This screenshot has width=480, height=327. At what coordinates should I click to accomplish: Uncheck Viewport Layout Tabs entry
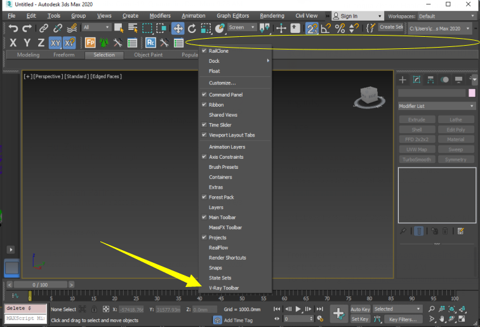click(235, 135)
